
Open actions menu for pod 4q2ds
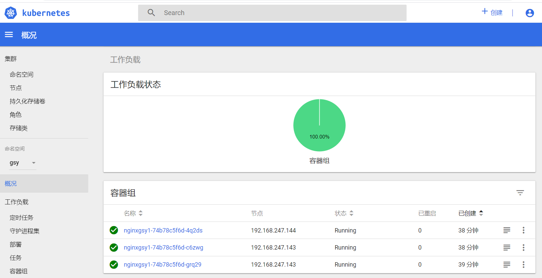[x=524, y=230]
